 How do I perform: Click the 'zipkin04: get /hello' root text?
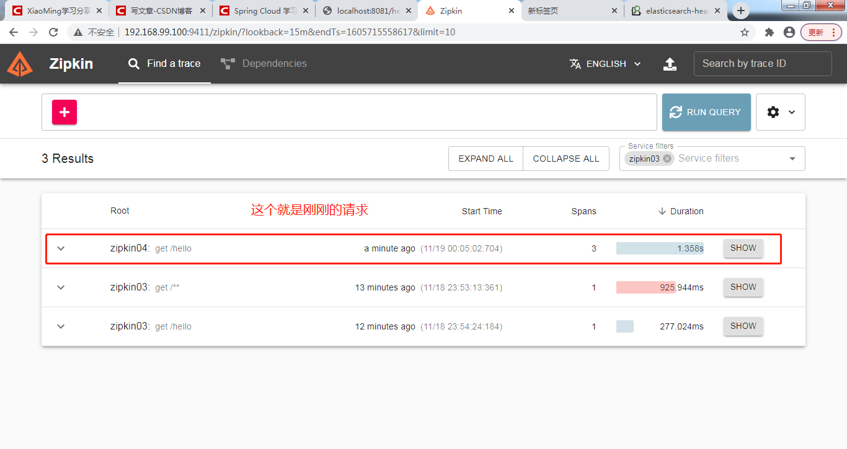point(151,248)
